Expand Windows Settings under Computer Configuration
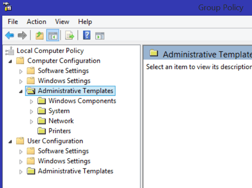 point(21,82)
